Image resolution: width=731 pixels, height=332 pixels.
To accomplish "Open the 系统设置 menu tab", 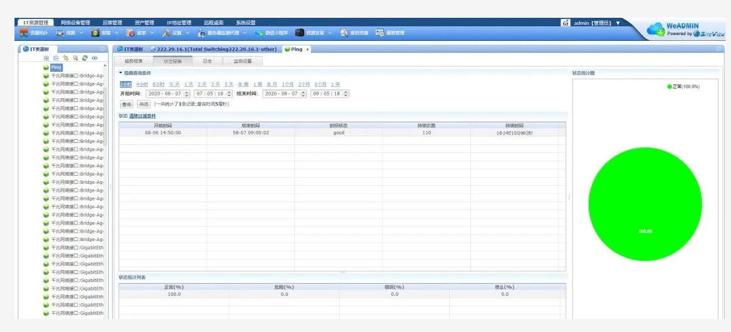I will (x=246, y=22).
